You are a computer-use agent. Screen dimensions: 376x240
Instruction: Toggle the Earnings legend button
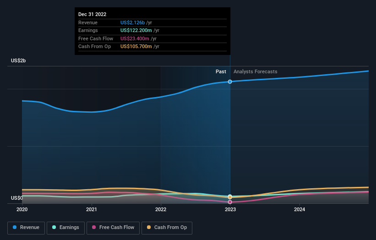pyautogui.click(x=65, y=228)
